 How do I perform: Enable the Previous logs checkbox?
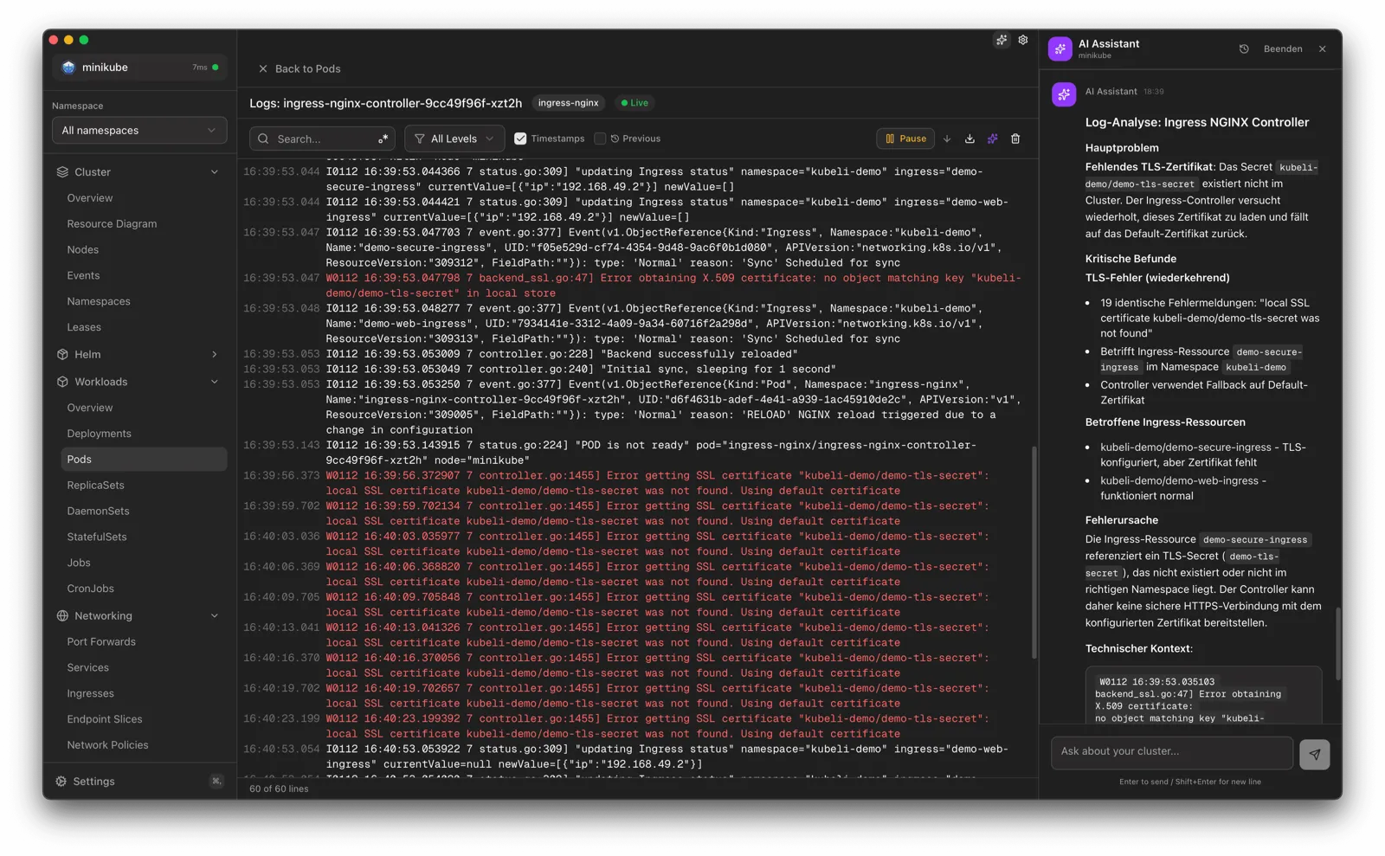click(x=600, y=138)
